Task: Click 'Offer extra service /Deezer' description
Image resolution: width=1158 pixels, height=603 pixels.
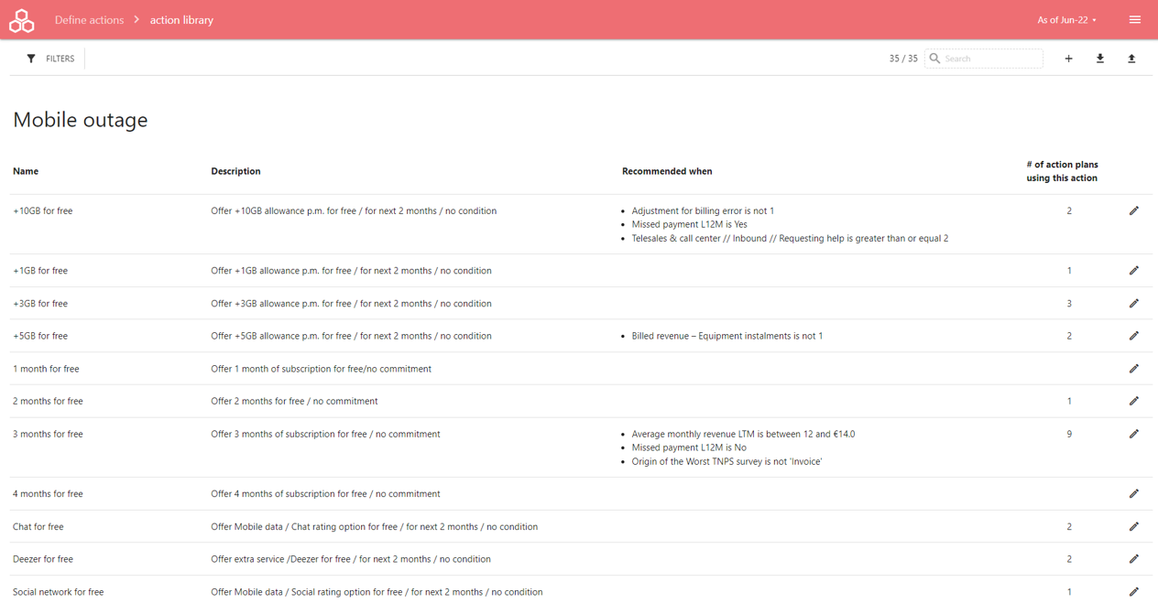Action: point(350,559)
